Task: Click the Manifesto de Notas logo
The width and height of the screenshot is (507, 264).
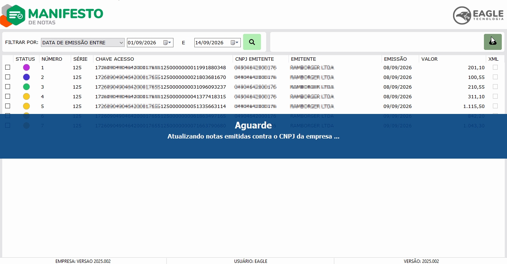Action: [x=52, y=15]
